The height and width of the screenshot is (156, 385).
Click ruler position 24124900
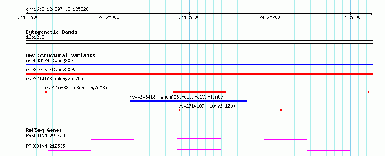pyautogui.click(x=29, y=17)
